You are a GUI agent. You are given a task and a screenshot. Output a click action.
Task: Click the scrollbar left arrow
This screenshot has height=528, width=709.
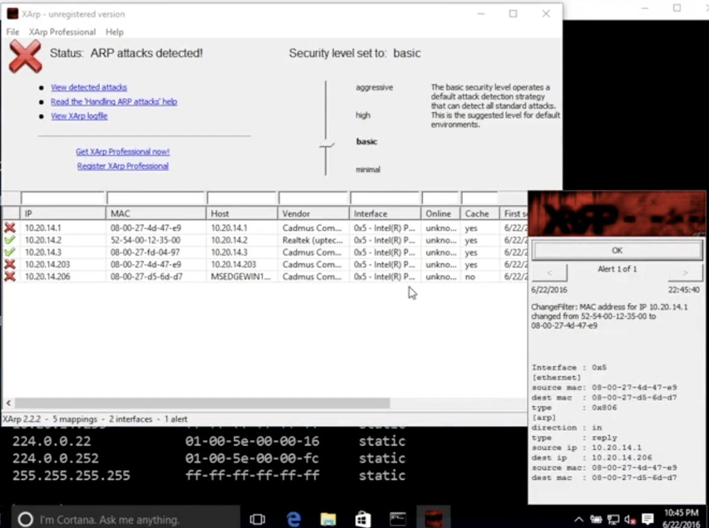click(x=8, y=403)
